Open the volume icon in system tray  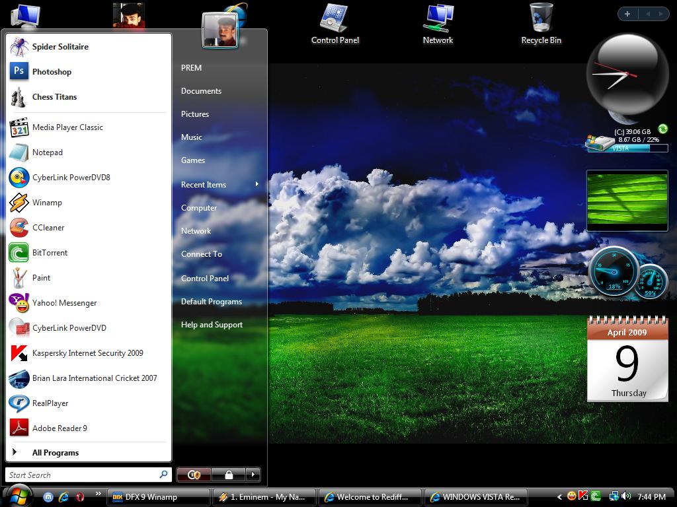(627, 496)
